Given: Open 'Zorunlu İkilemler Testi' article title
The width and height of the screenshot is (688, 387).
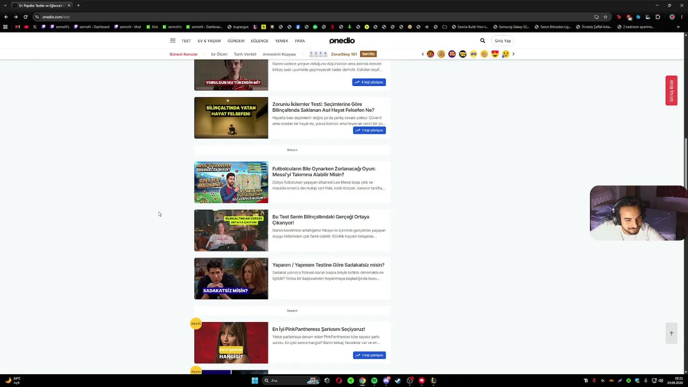Looking at the screenshot, I should [324, 107].
